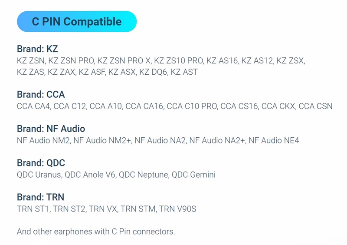347x245 pixels.
Task: Click the KZ AST model name
Action: tap(184, 72)
